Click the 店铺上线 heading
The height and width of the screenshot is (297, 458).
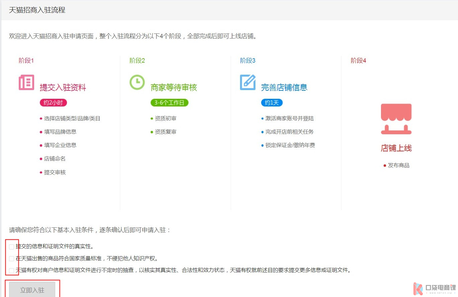[x=396, y=148]
